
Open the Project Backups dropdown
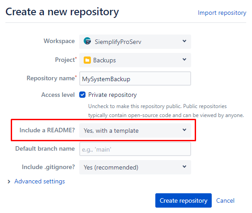(135, 60)
